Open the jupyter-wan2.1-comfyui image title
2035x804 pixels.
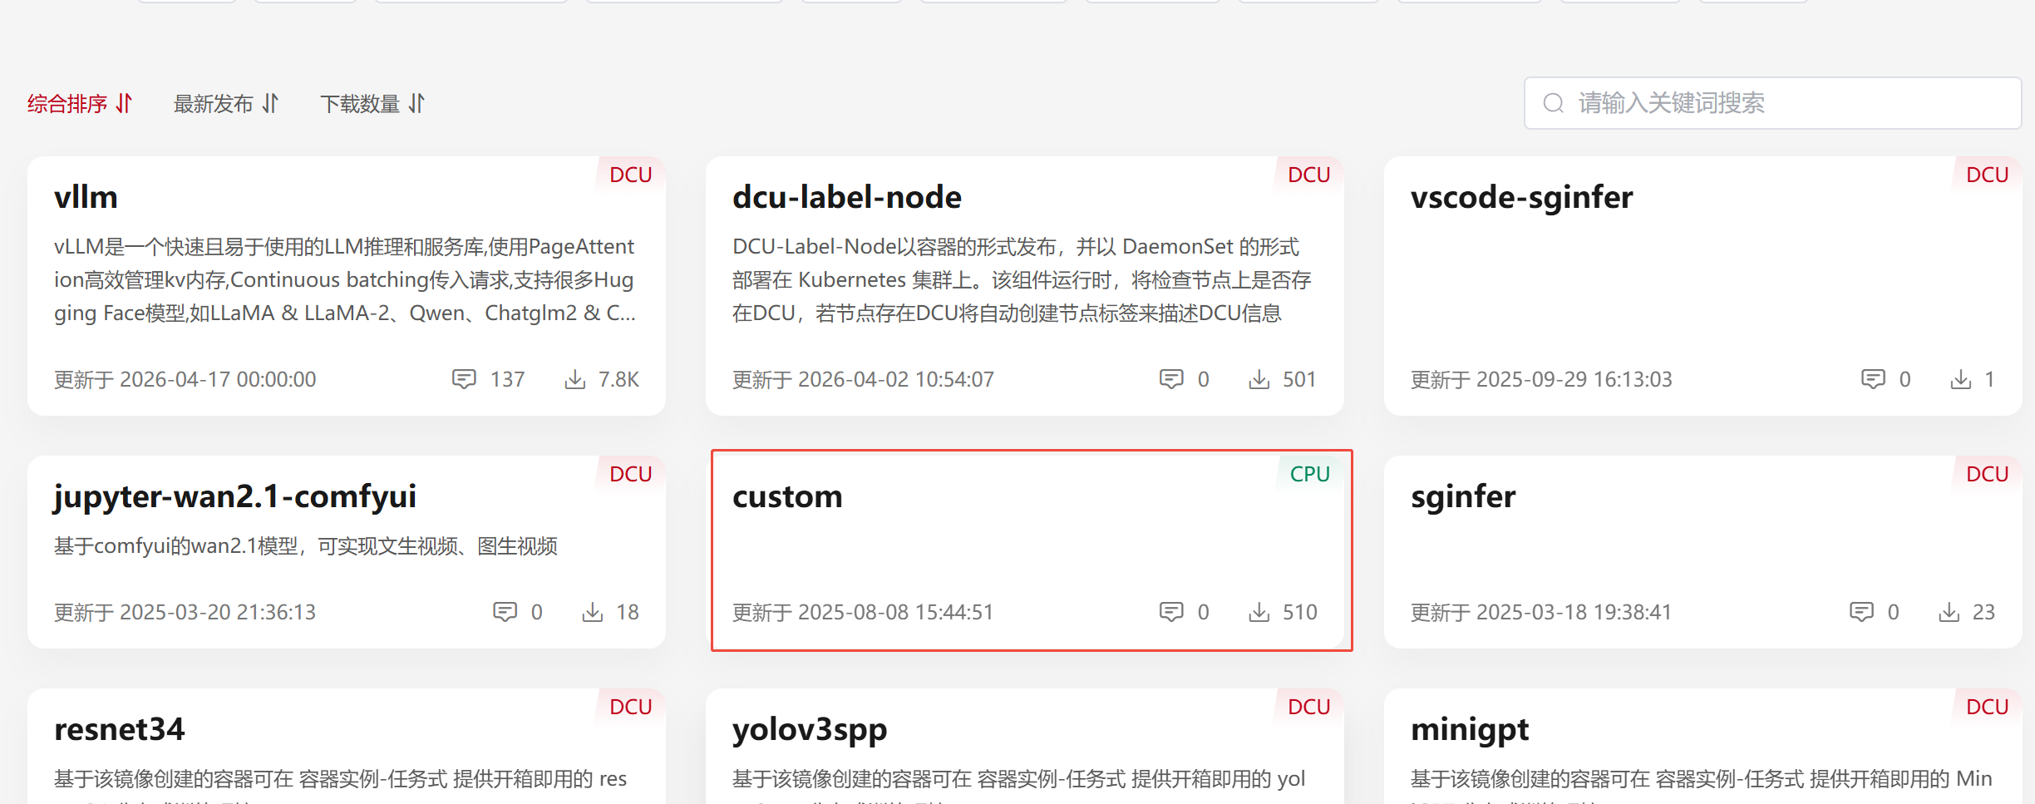tap(235, 497)
